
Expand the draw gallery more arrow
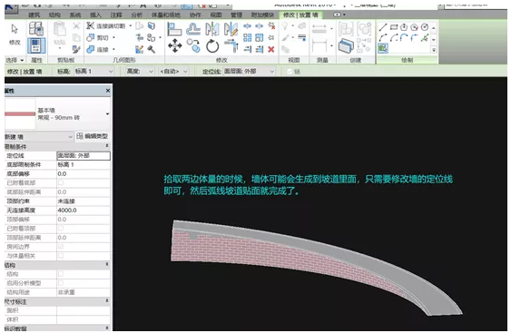coord(434,50)
